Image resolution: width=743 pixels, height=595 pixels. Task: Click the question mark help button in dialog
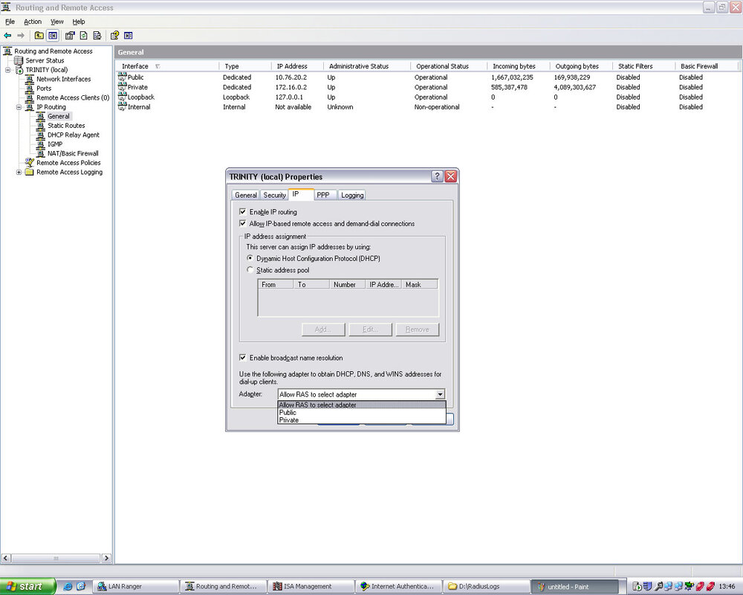437,176
